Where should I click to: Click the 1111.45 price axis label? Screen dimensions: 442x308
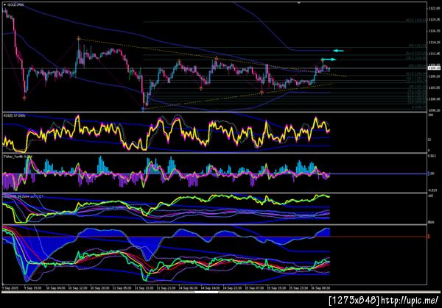pos(434,54)
